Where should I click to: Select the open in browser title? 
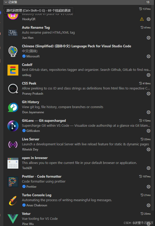[35, 158]
